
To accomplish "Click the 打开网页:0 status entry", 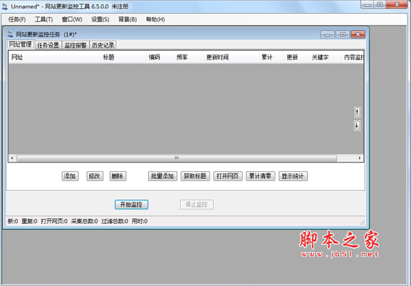I will (x=54, y=221).
